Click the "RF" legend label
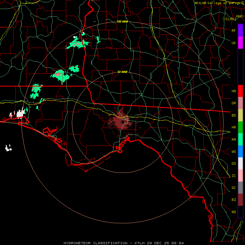The height and width of the screenshot is (245, 245). (x=234, y=30)
